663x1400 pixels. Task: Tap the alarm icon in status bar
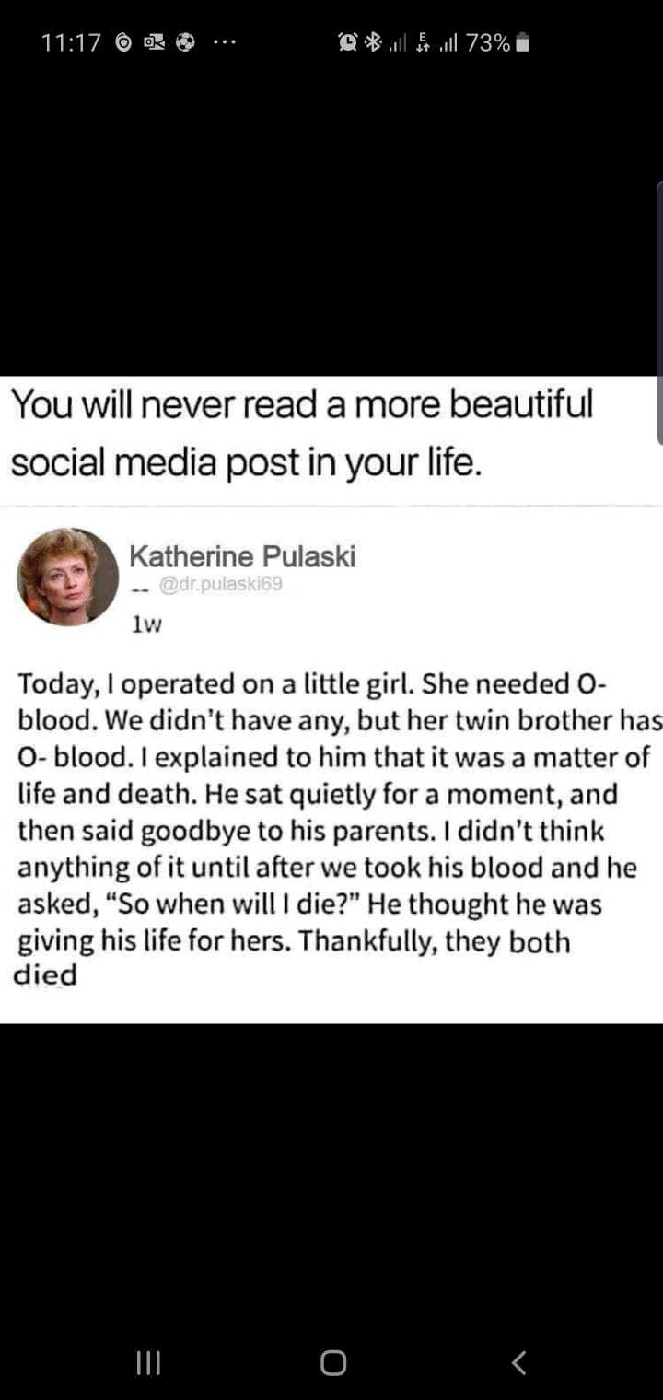[x=349, y=42]
